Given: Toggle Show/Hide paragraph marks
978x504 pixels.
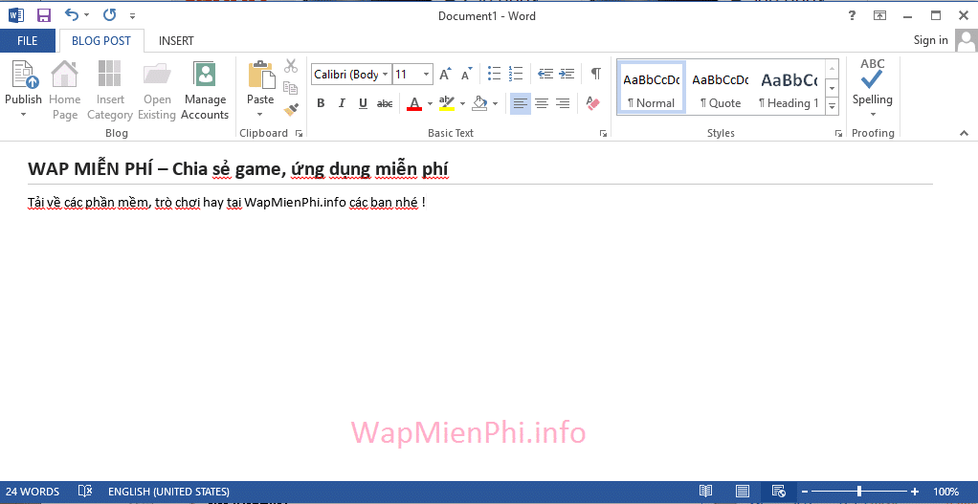Looking at the screenshot, I should tap(596, 74).
